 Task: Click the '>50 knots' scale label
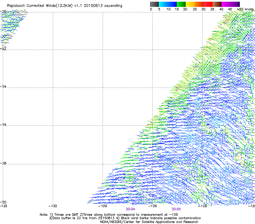(245, 9)
